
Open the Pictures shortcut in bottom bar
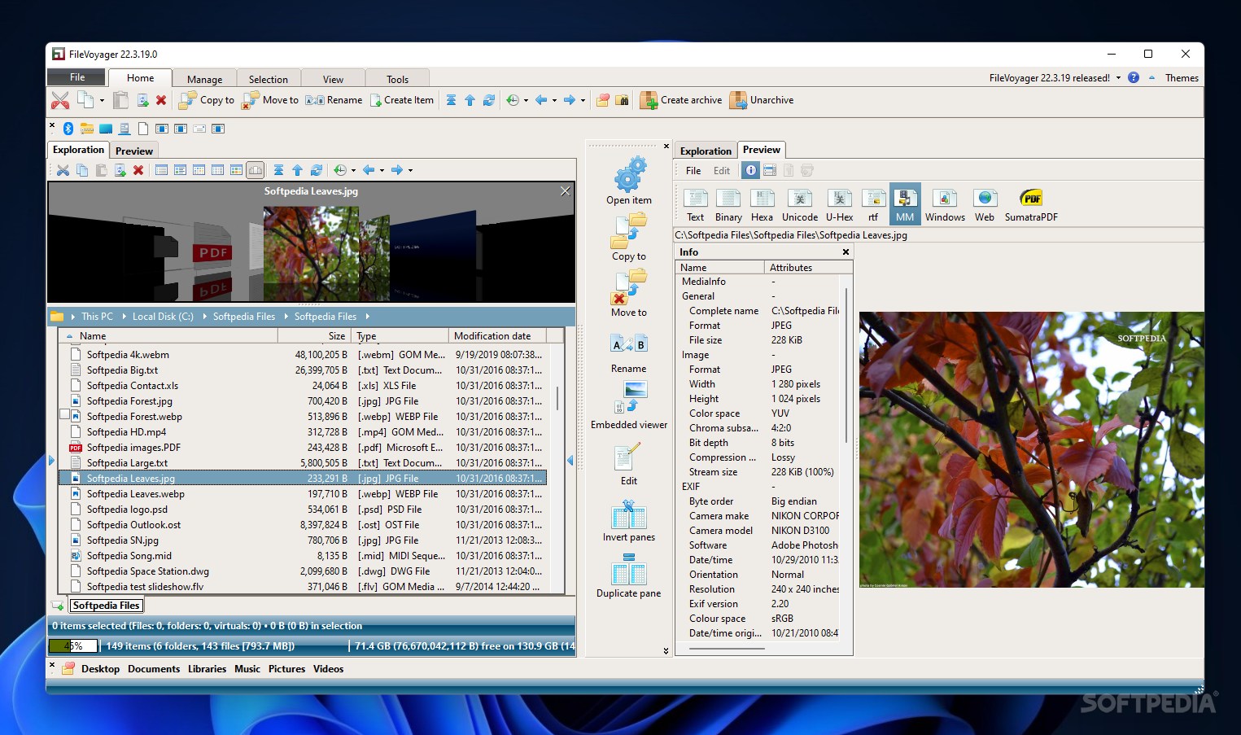click(x=286, y=669)
